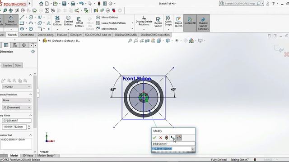Open the SOLIDWORKS Add-Ins tab
The height and width of the screenshot is (162, 289).
tap(98, 35)
